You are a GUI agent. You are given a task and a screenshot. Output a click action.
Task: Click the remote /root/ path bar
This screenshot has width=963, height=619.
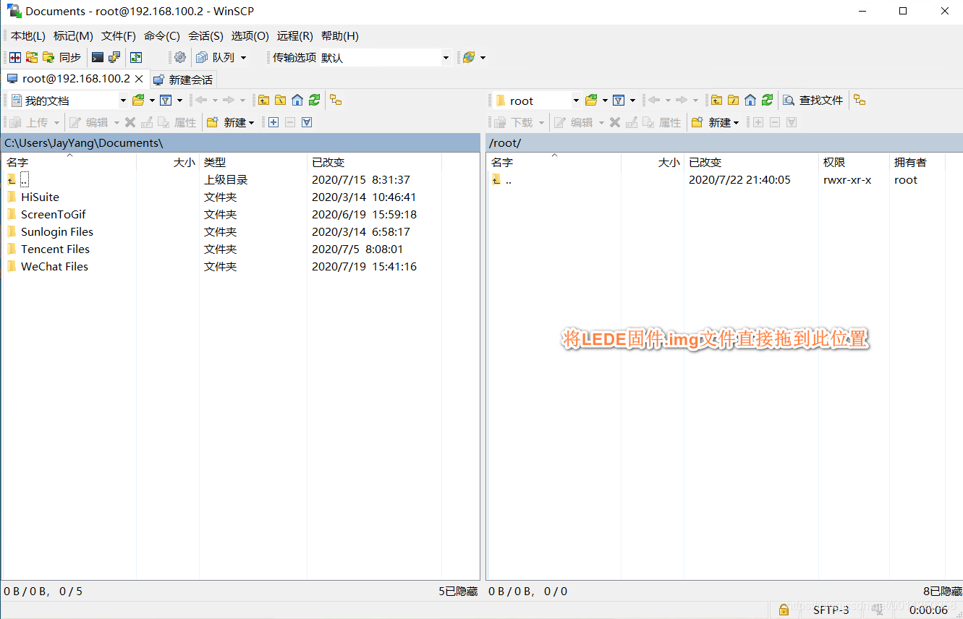point(724,142)
